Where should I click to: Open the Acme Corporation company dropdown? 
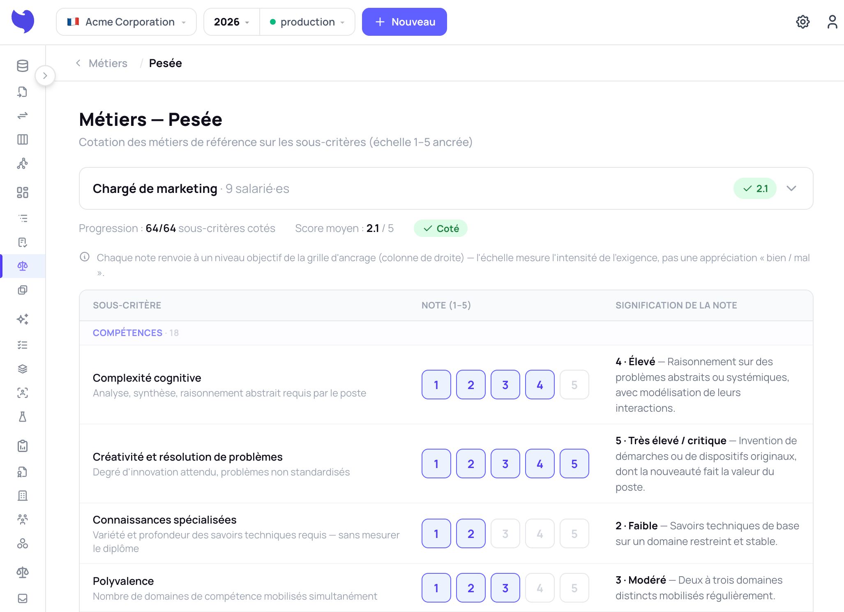click(126, 22)
